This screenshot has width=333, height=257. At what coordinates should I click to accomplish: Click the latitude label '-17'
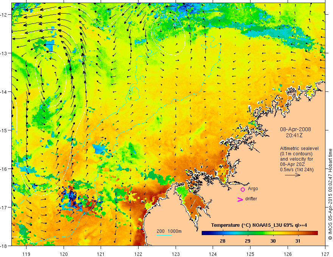click(4, 207)
